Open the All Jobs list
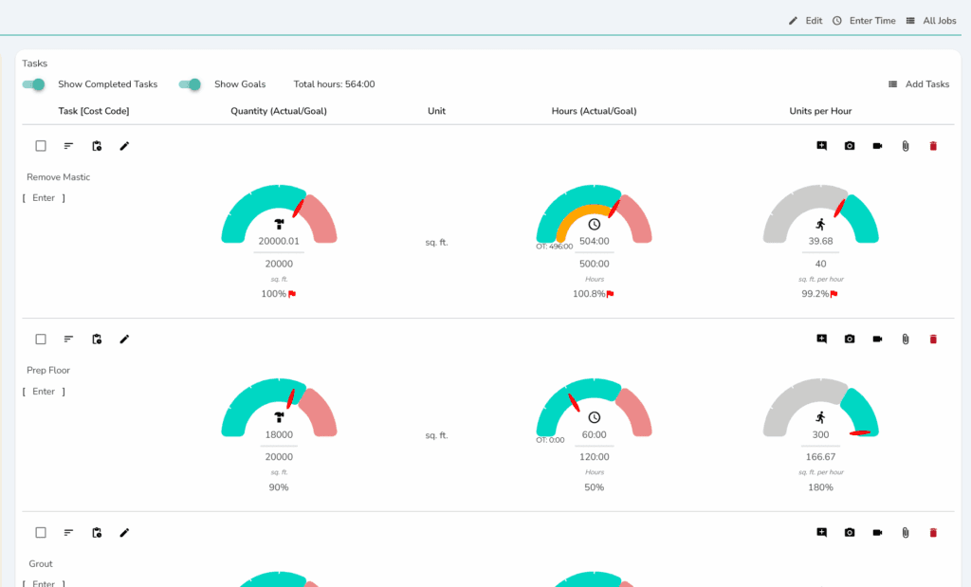This screenshot has width=971, height=587. [930, 21]
